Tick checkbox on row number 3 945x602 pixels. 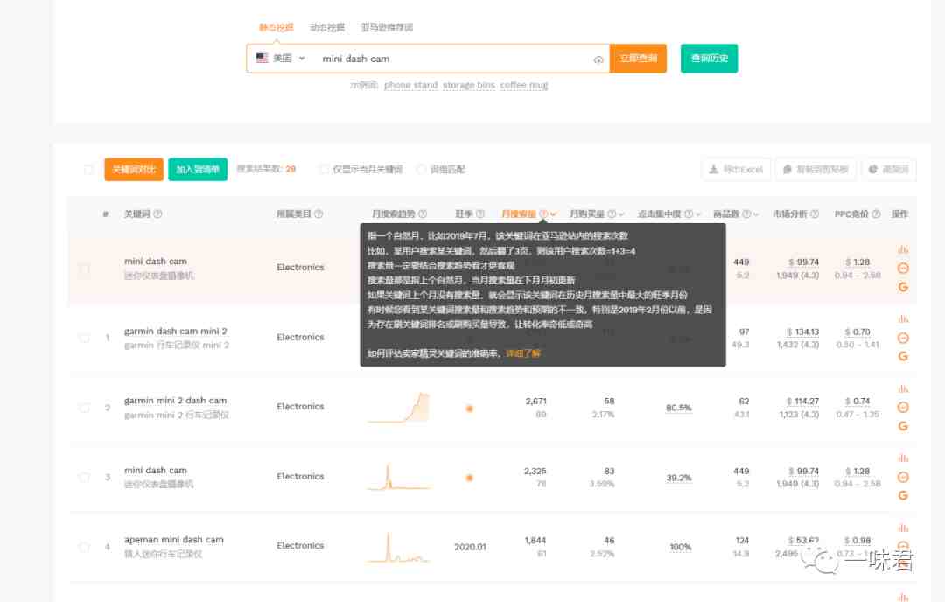coord(84,477)
